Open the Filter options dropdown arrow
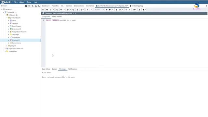Screen dimensions: 208x117 (91, 10)
